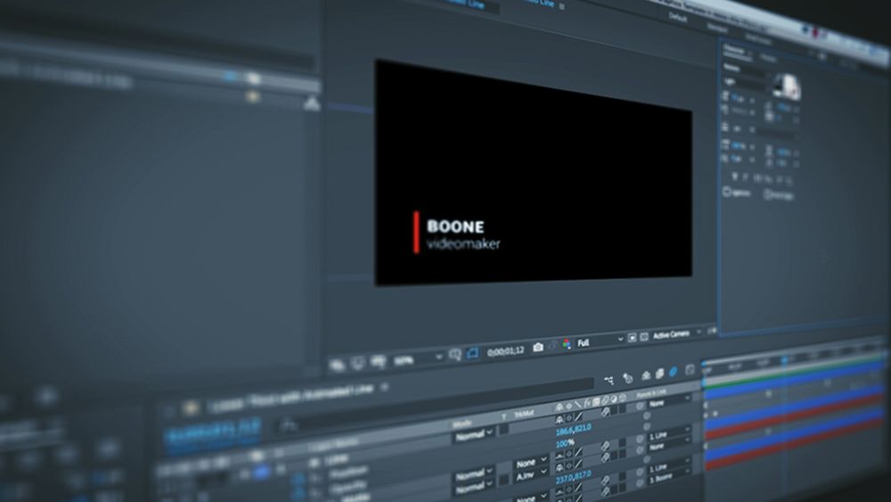Click the Position property row label

tap(347, 473)
